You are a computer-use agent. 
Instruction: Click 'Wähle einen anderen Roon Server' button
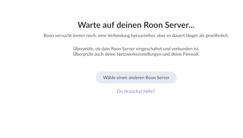pyautogui.click(x=136, y=78)
